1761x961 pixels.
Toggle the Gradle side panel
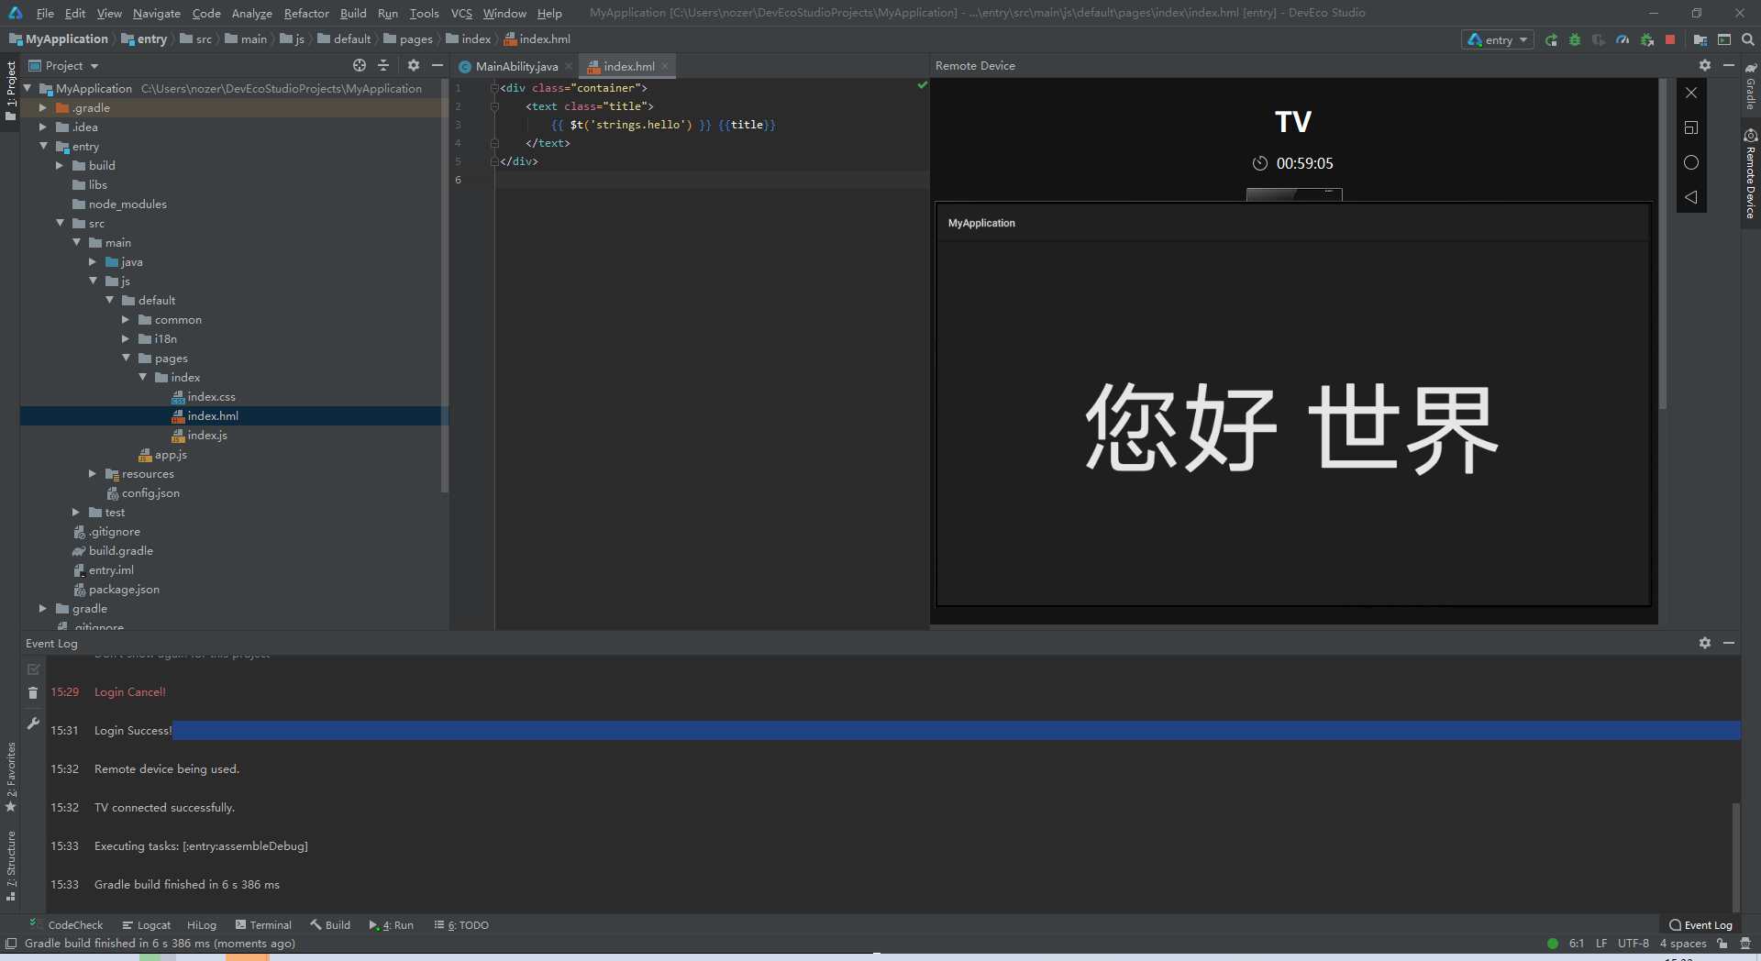coord(1751,86)
